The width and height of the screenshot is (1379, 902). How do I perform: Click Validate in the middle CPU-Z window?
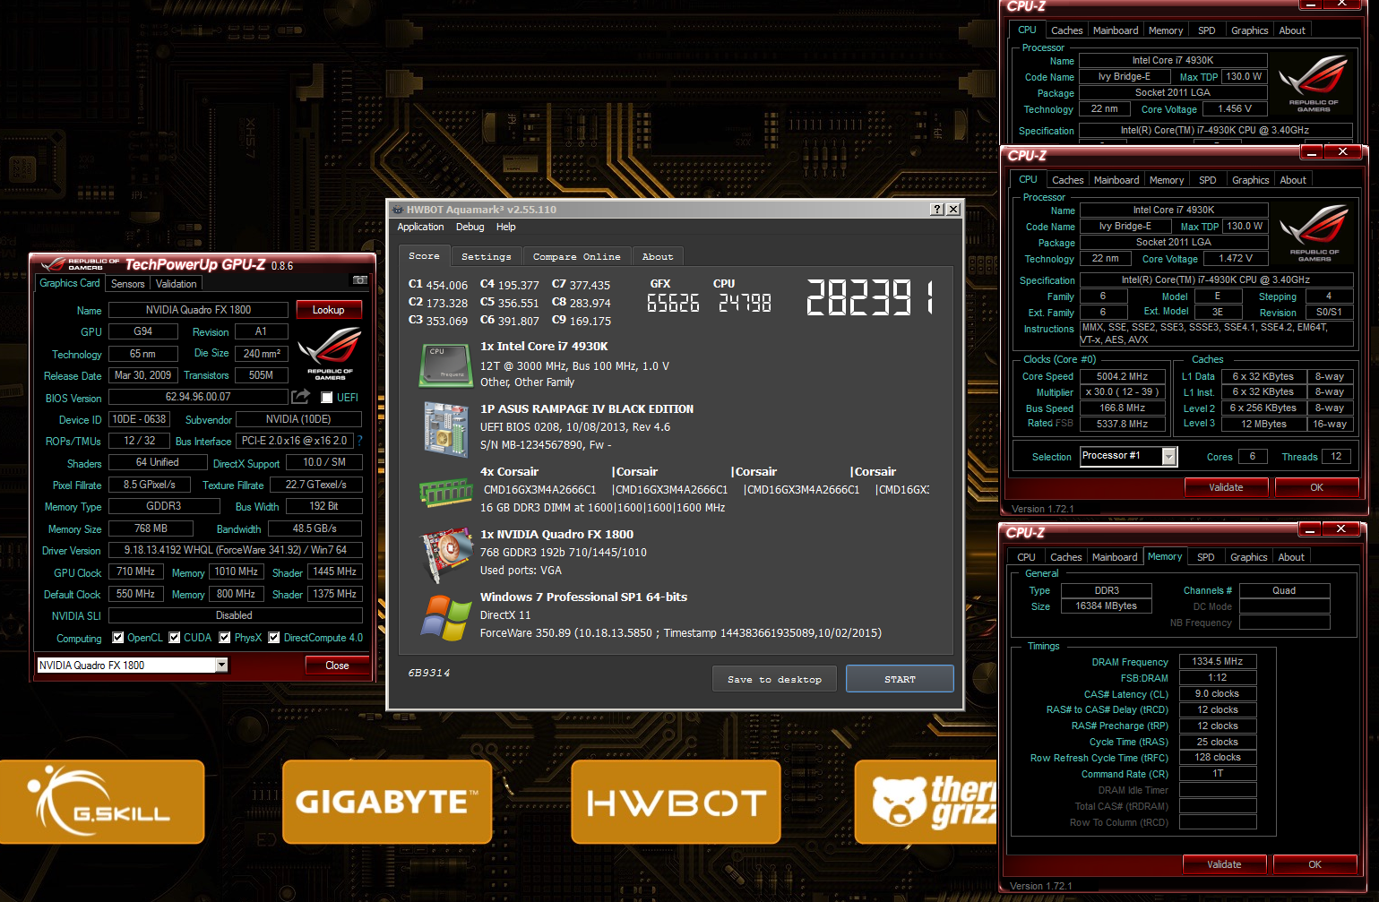pos(1226,487)
